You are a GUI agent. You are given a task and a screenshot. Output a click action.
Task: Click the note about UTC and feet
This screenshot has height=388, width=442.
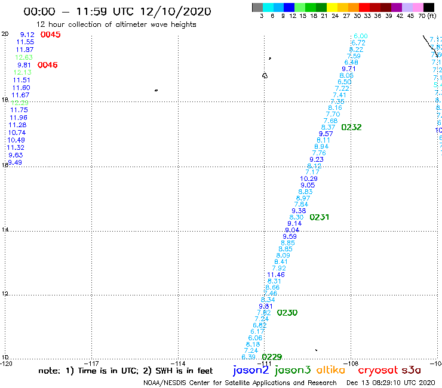[125, 371]
